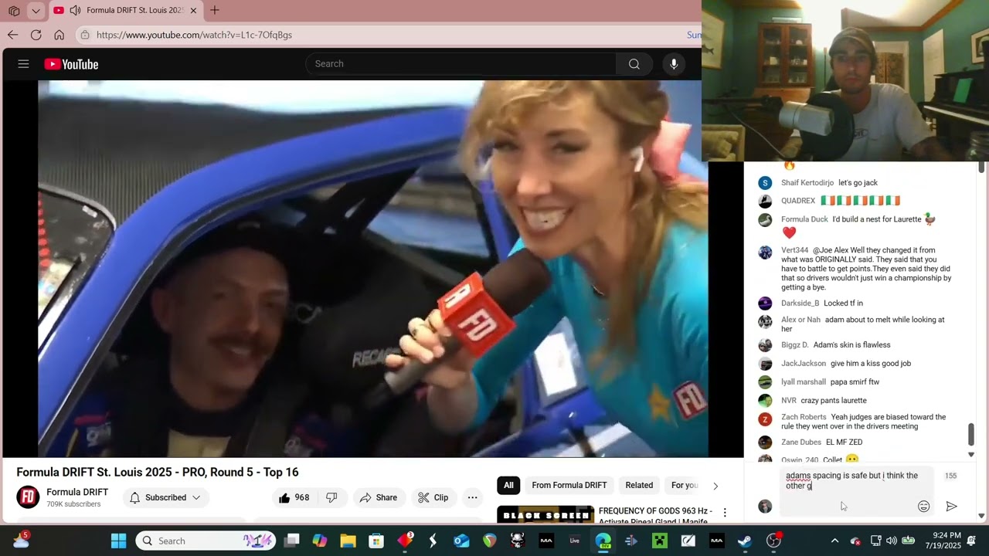Open Minecraft from the taskbar
This screenshot has height=556, width=989.
660,541
